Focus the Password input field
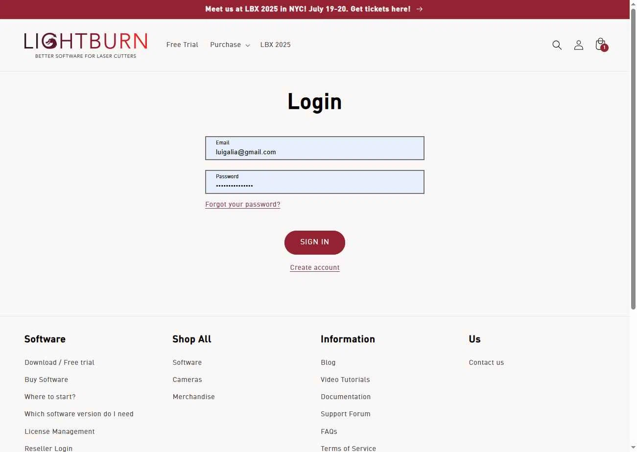Viewport: 637px width, 452px height. pyautogui.click(x=315, y=182)
